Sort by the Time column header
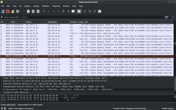 (18, 22)
